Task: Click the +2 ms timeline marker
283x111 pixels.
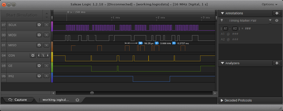Action: pos(160,17)
